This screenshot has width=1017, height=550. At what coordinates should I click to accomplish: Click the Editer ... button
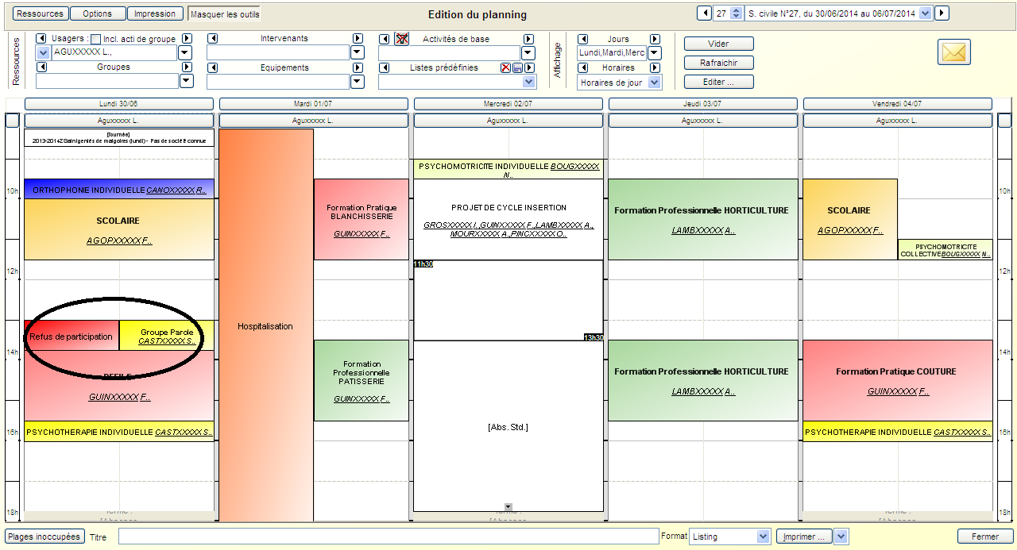click(x=718, y=82)
